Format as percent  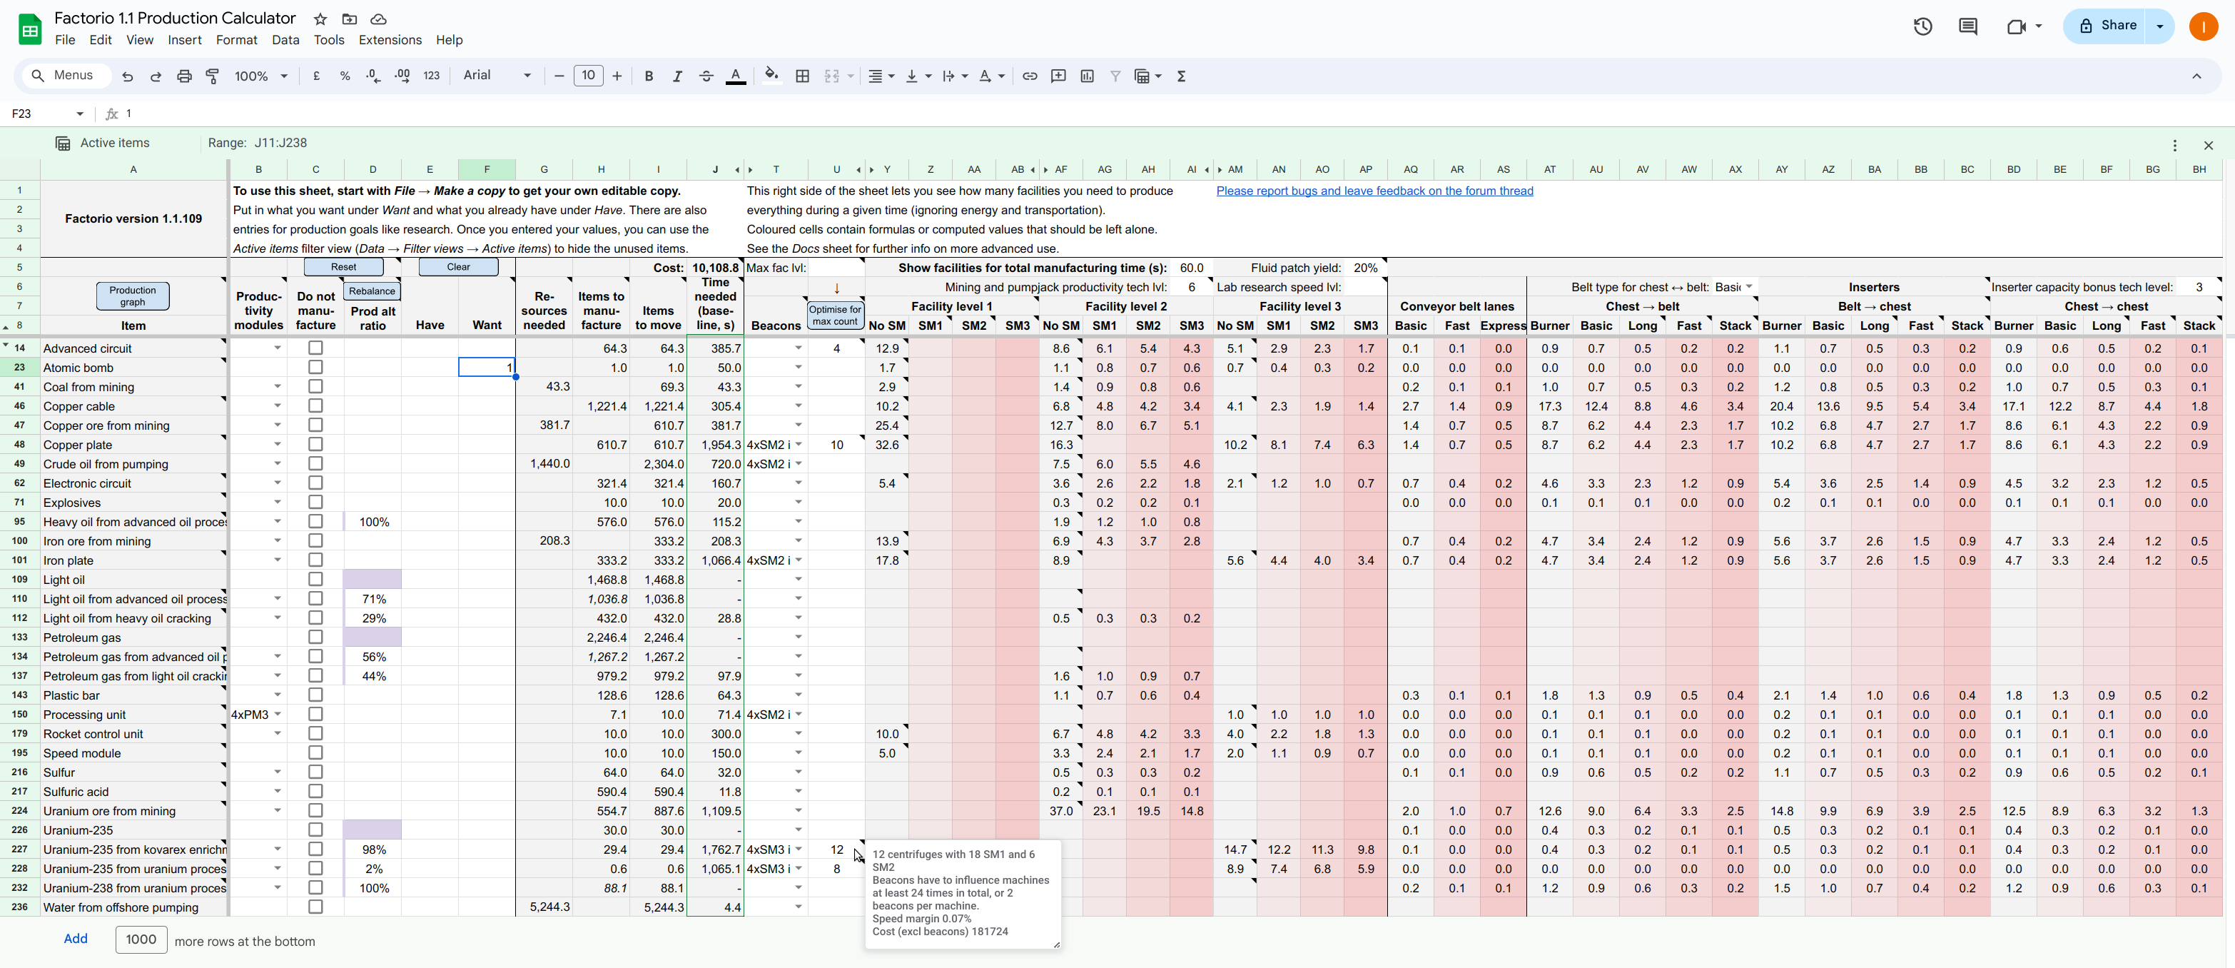click(345, 76)
